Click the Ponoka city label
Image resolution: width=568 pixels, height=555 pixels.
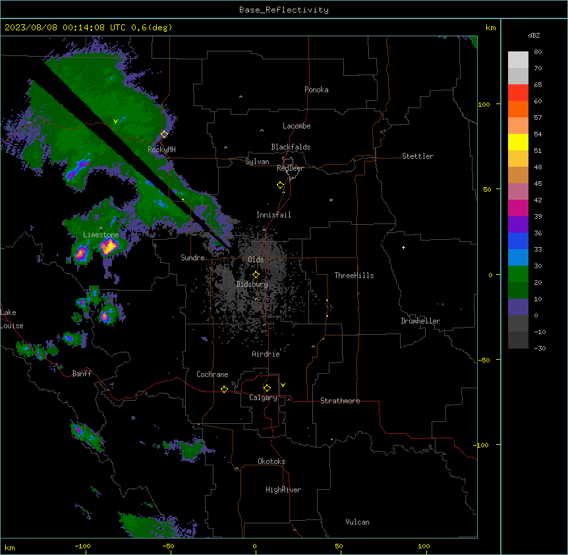click(x=316, y=90)
